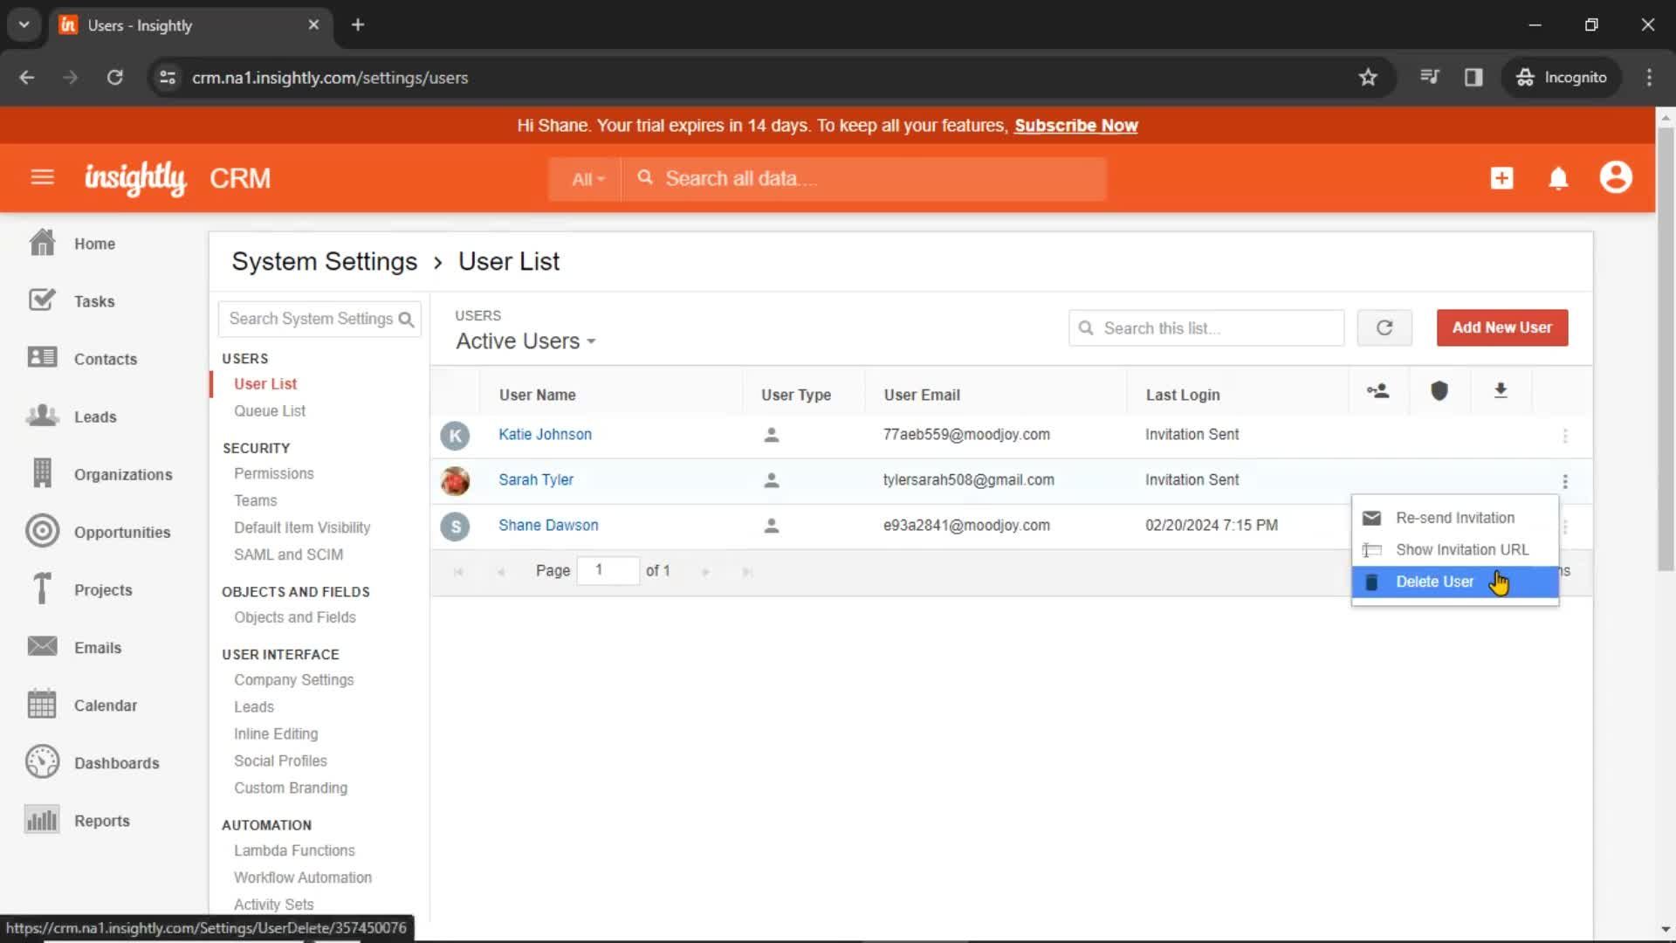Open the Active Users view dropdown

pyautogui.click(x=525, y=341)
